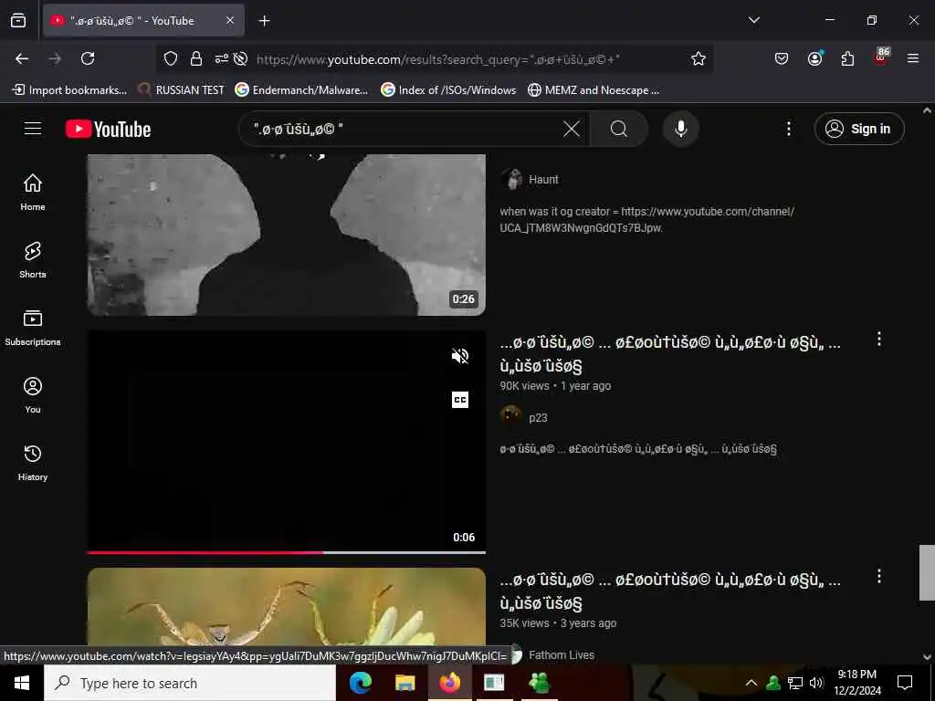Open the extension with 86 badge
Viewport: 935px width, 701px height.
(x=881, y=58)
